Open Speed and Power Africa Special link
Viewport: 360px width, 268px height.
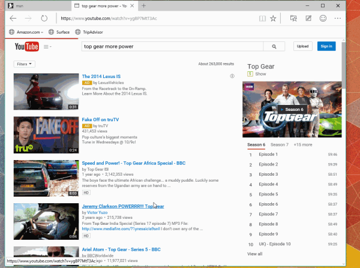tap(134, 163)
